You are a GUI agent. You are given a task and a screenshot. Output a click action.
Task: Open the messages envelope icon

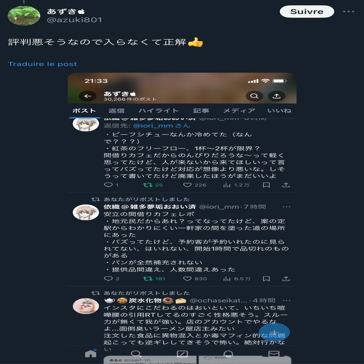[274, 354]
